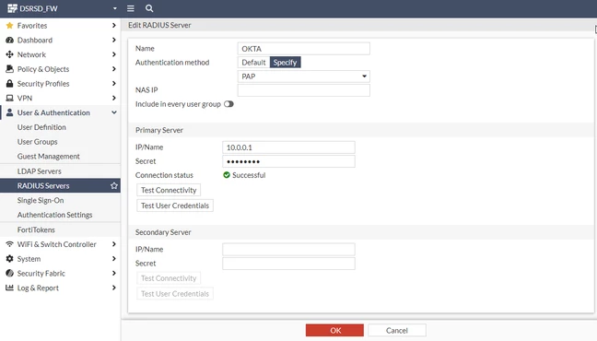Open LDAP Servers menu item

[x=60, y=171]
